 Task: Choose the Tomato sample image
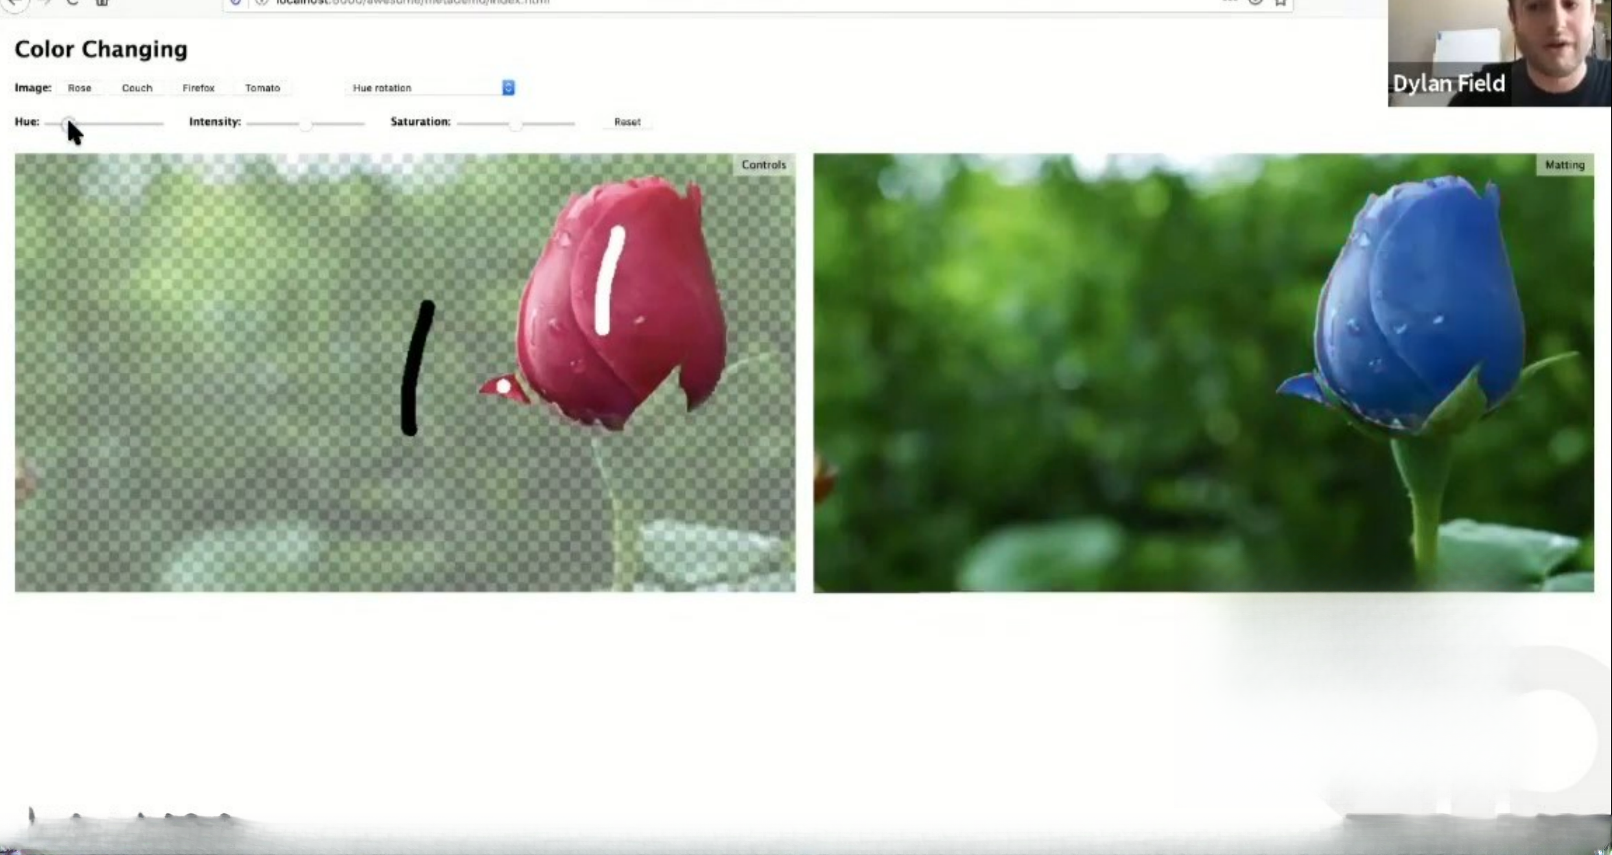coord(262,88)
